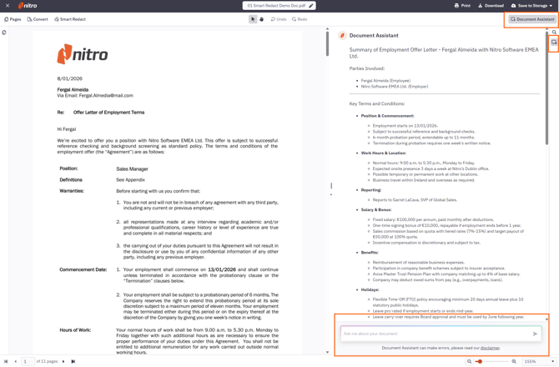Zoom out with the minus magnifier

click(x=470, y=361)
